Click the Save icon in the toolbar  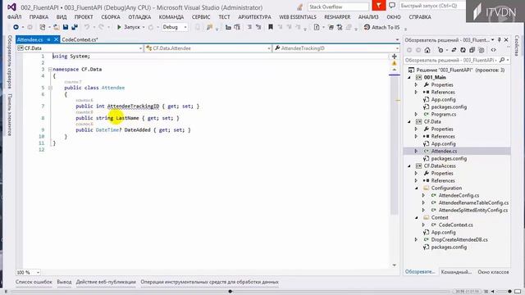tap(66, 27)
